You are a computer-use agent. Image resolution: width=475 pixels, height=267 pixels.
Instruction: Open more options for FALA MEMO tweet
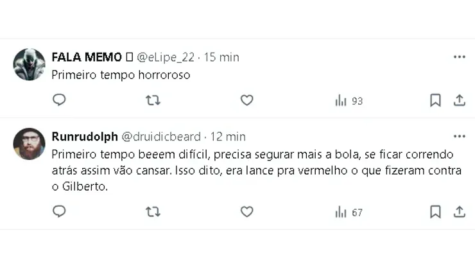coord(459,57)
